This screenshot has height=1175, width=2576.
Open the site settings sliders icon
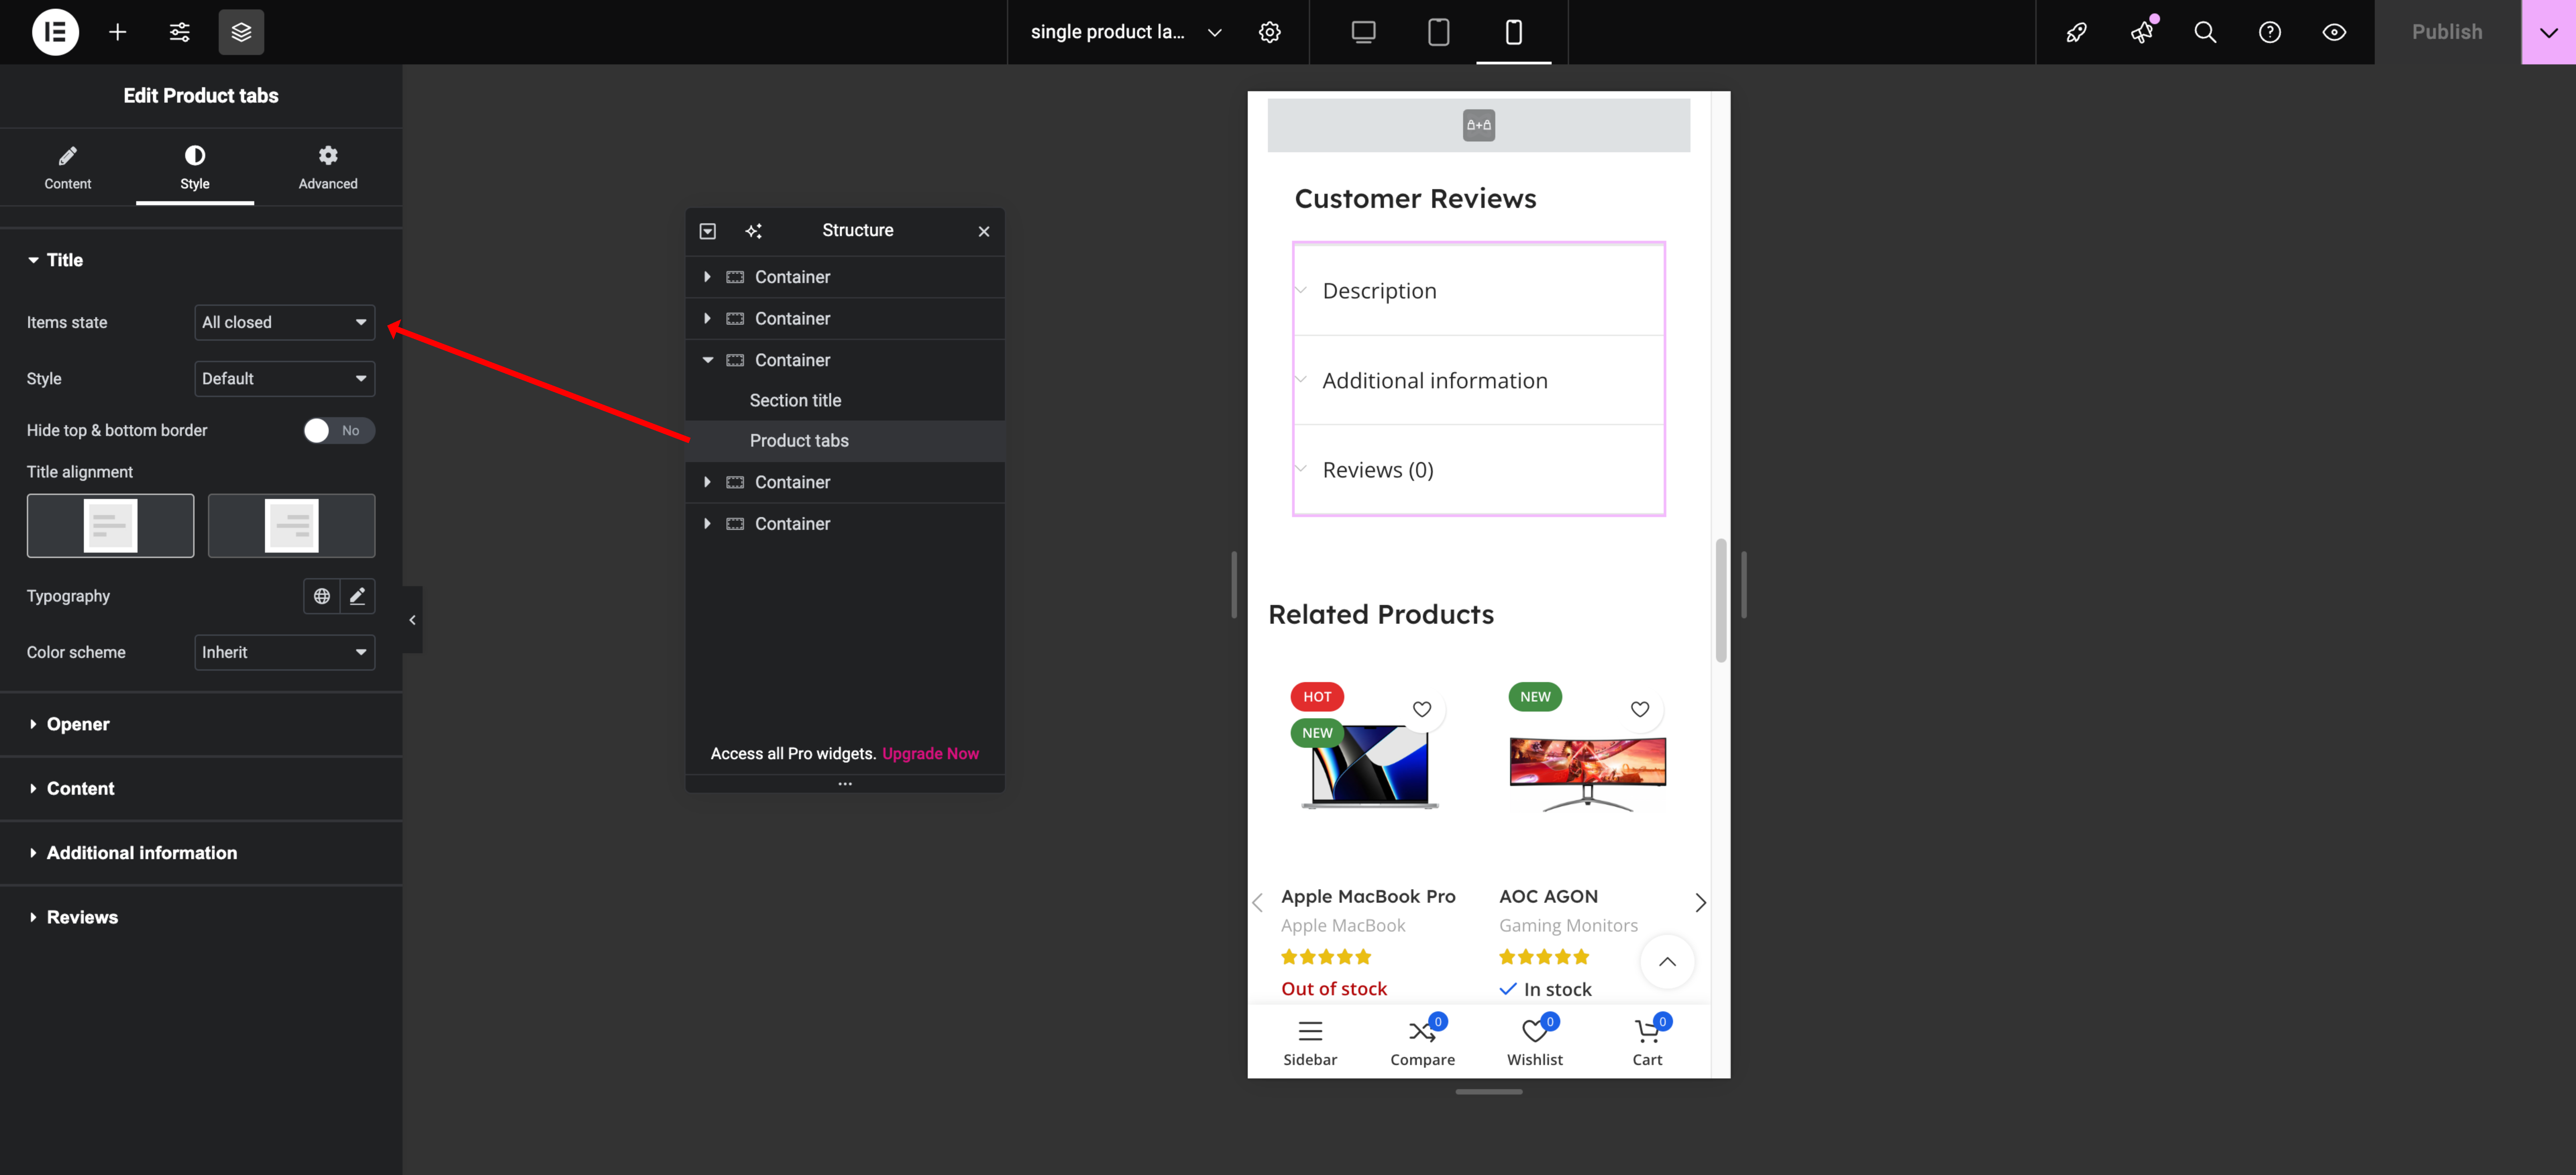pos(180,32)
